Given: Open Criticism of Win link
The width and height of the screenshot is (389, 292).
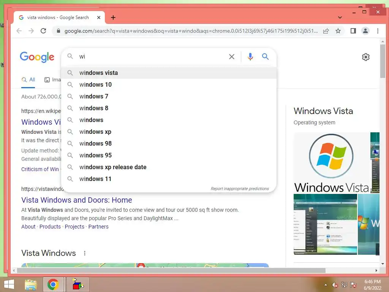Looking at the screenshot, I should coord(40,169).
